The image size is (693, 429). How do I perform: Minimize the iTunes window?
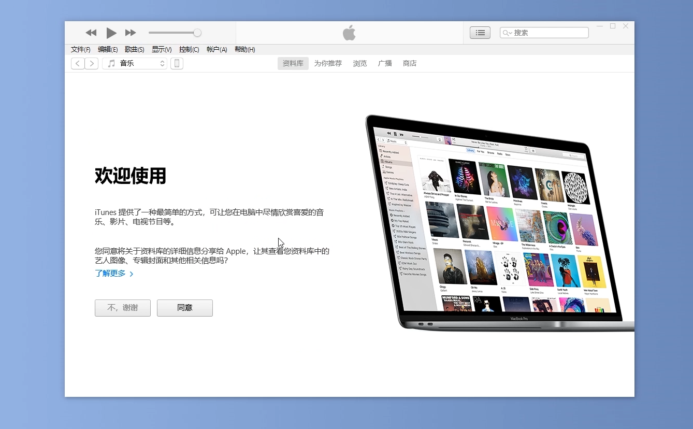(600, 26)
